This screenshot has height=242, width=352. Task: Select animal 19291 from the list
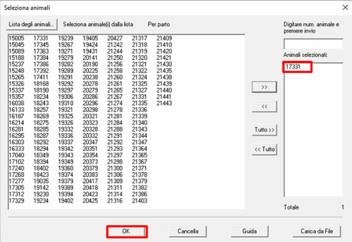click(x=66, y=77)
